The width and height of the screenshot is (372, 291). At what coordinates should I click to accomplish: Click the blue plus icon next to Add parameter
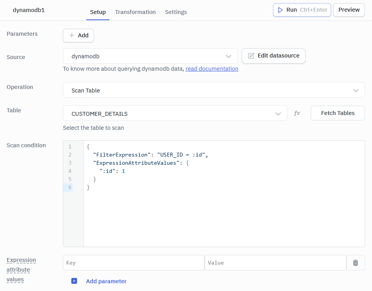[74, 281]
